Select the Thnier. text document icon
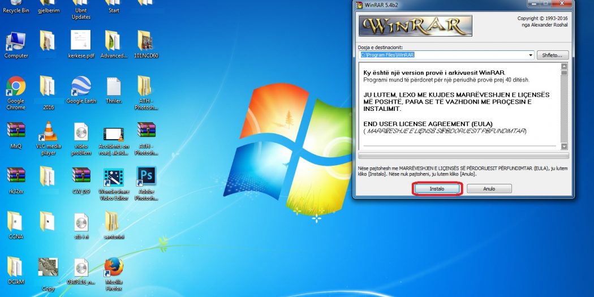Image resolution: width=594 pixels, height=297 pixels. pos(114,90)
